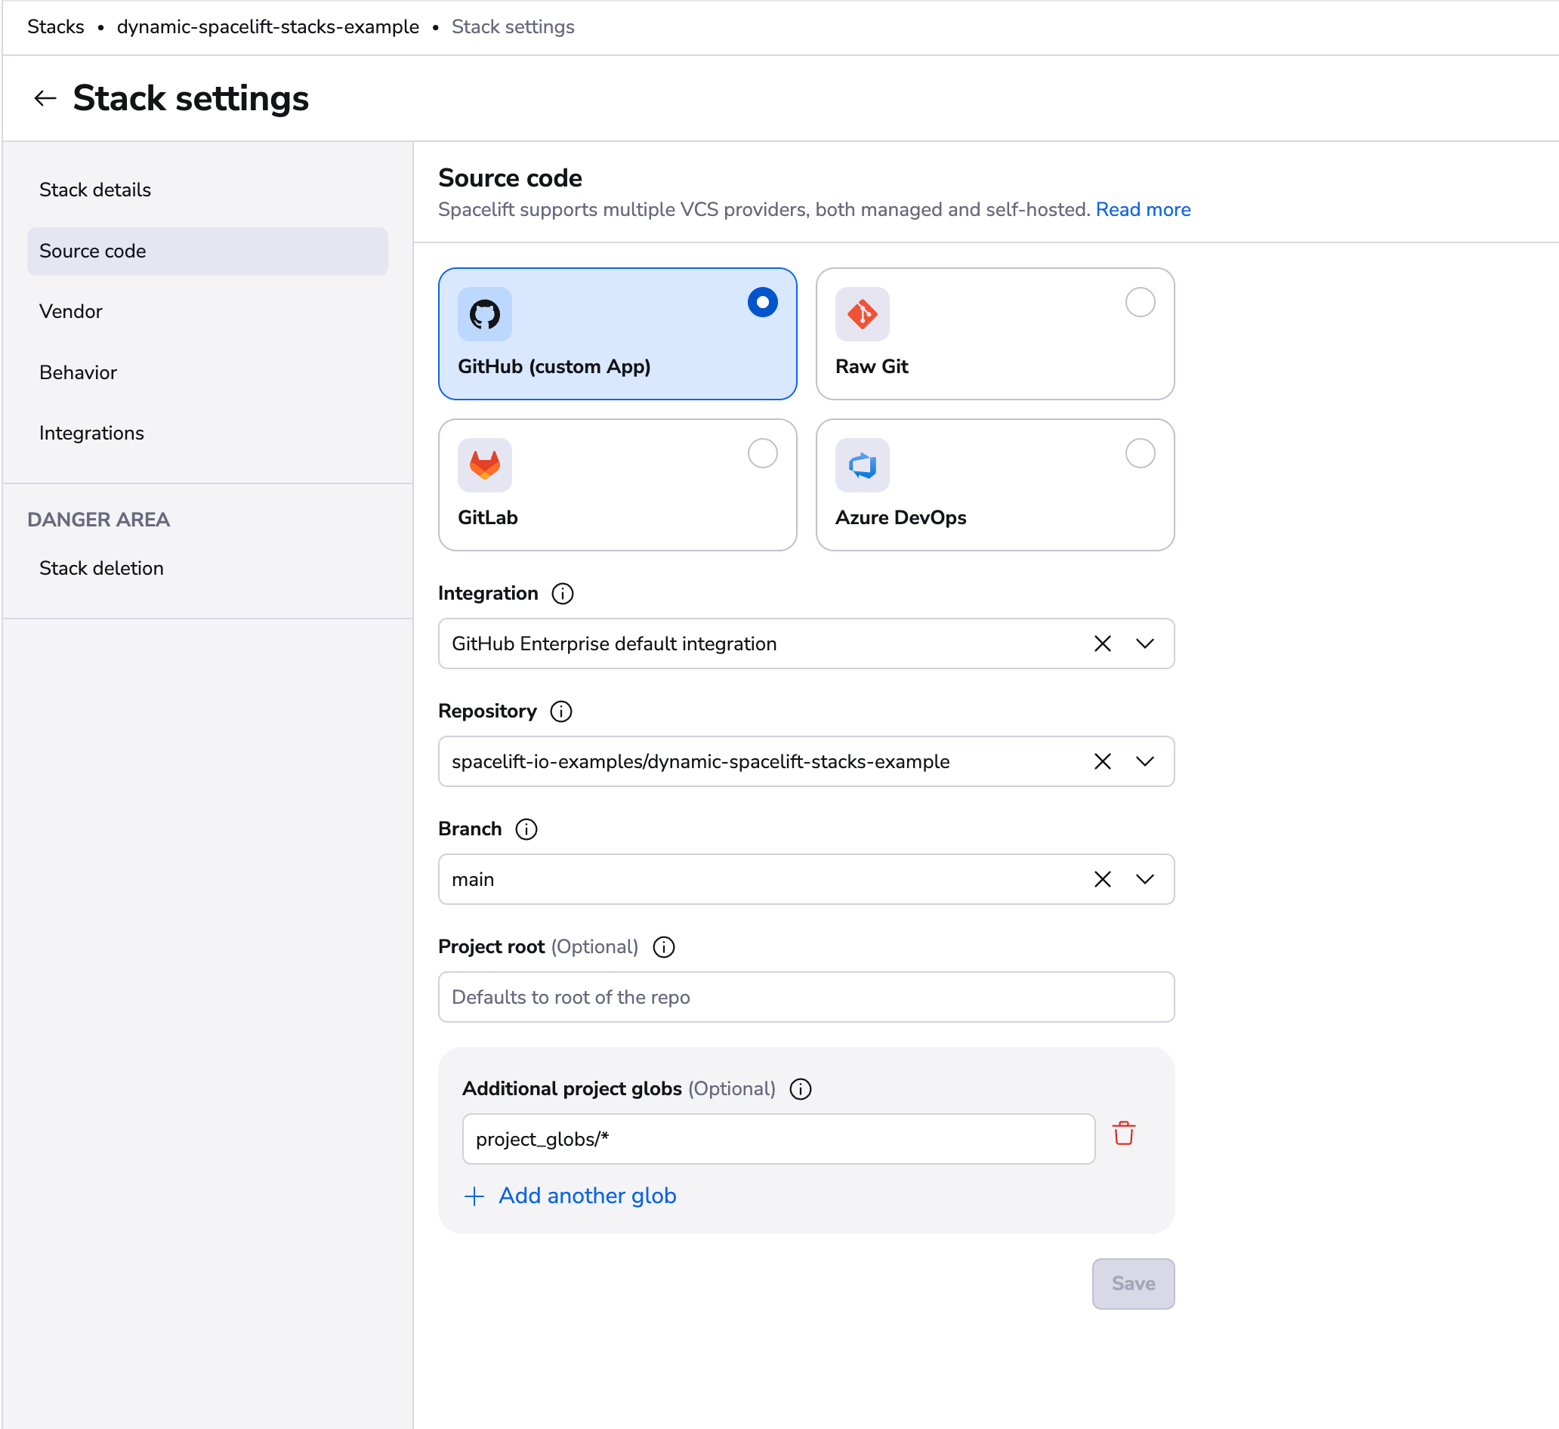This screenshot has width=1559, height=1429.
Task: Click the info icon next to Integration
Action: click(x=562, y=594)
